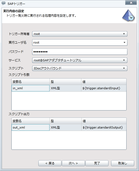Click the パスワード input field
This screenshot has width=139, height=171.
pyautogui.click(x=80, y=52)
